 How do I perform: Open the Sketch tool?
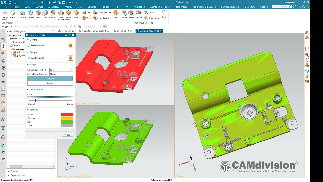(13, 15)
